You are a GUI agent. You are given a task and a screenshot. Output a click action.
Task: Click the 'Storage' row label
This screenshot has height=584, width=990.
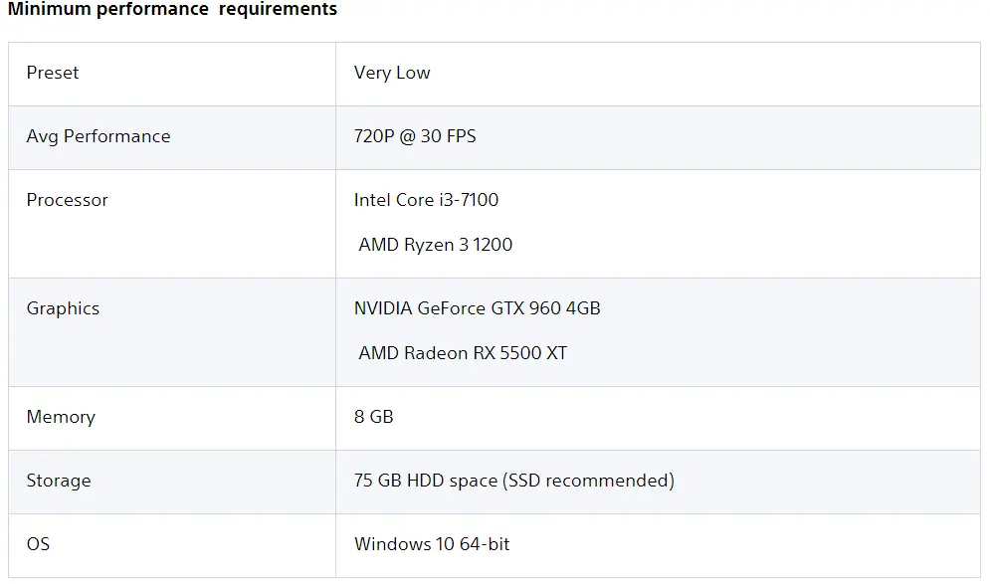[59, 482]
